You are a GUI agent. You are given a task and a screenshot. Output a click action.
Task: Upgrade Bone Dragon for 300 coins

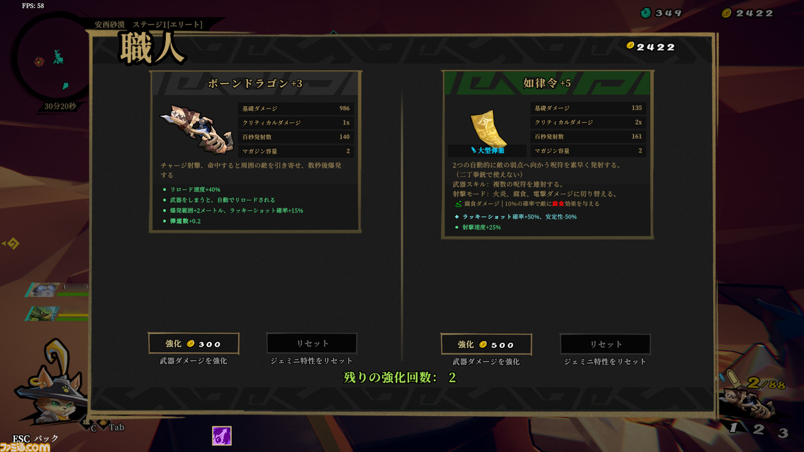click(193, 343)
